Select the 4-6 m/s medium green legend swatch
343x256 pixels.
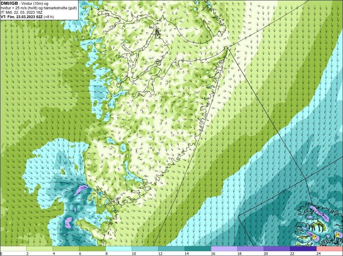coord(66,249)
